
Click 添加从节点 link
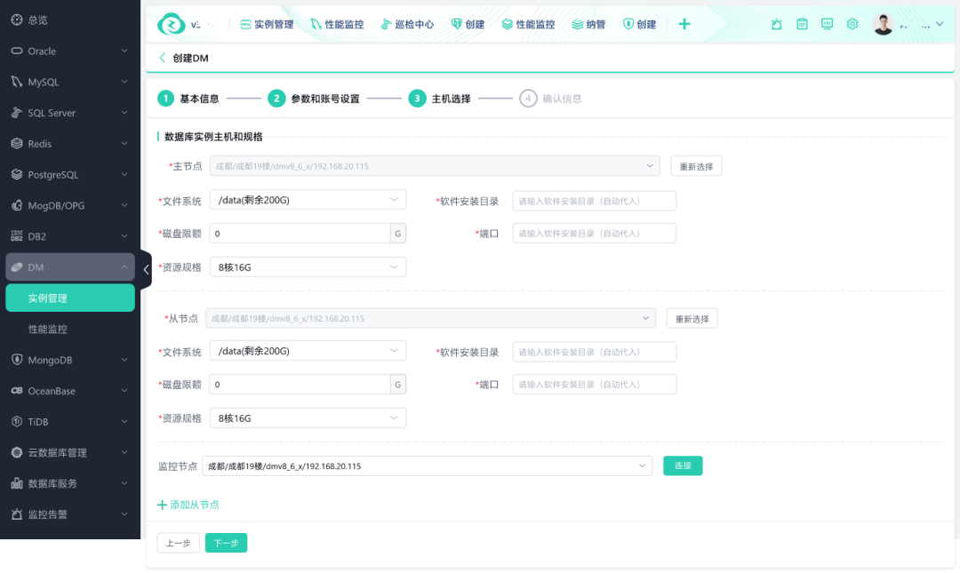pyautogui.click(x=188, y=505)
